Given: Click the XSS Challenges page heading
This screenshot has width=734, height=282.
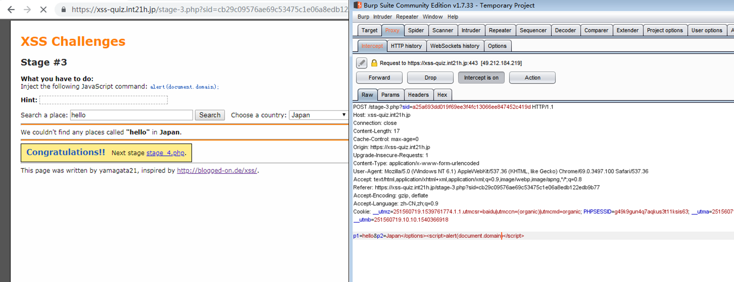Looking at the screenshot, I should (73, 41).
